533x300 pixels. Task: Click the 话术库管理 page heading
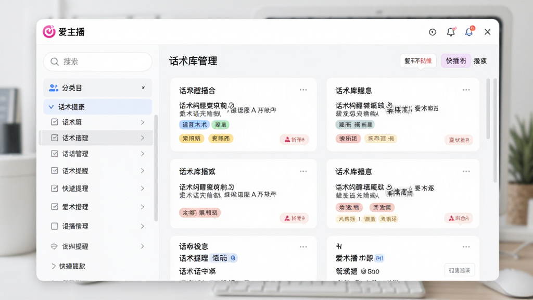point(193,61)
